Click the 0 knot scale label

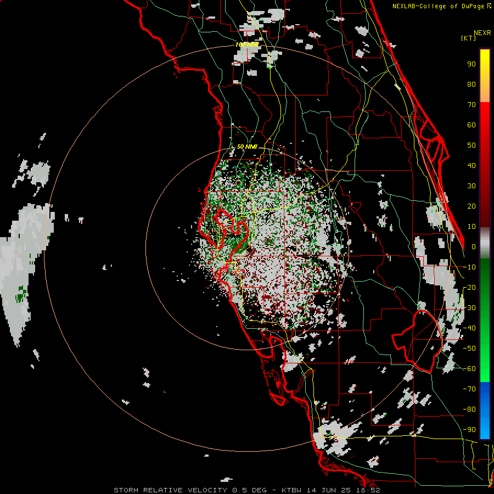474,246
